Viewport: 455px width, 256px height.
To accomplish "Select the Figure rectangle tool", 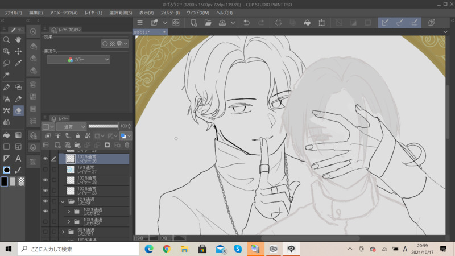I will pyautogui.click(x=6, y=147).
